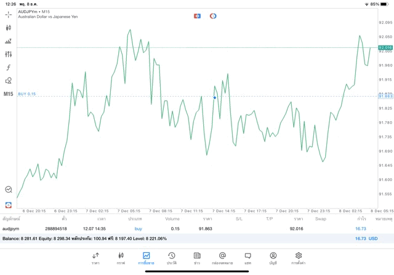
Task: Tap the circular red-blue clock icon above chart
Action: click(213, 16)
